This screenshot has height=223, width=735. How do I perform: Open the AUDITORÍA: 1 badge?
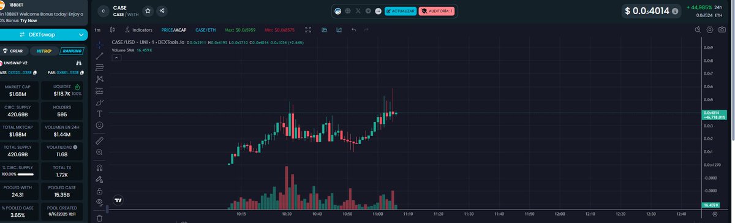click(437, 11)
